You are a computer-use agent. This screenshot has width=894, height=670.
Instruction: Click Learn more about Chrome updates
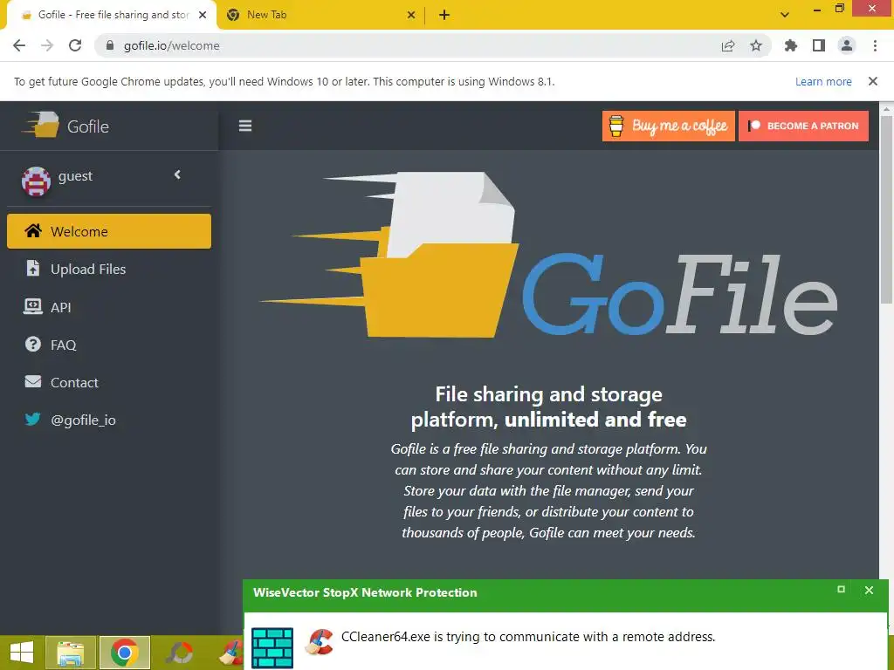(823, 81)
